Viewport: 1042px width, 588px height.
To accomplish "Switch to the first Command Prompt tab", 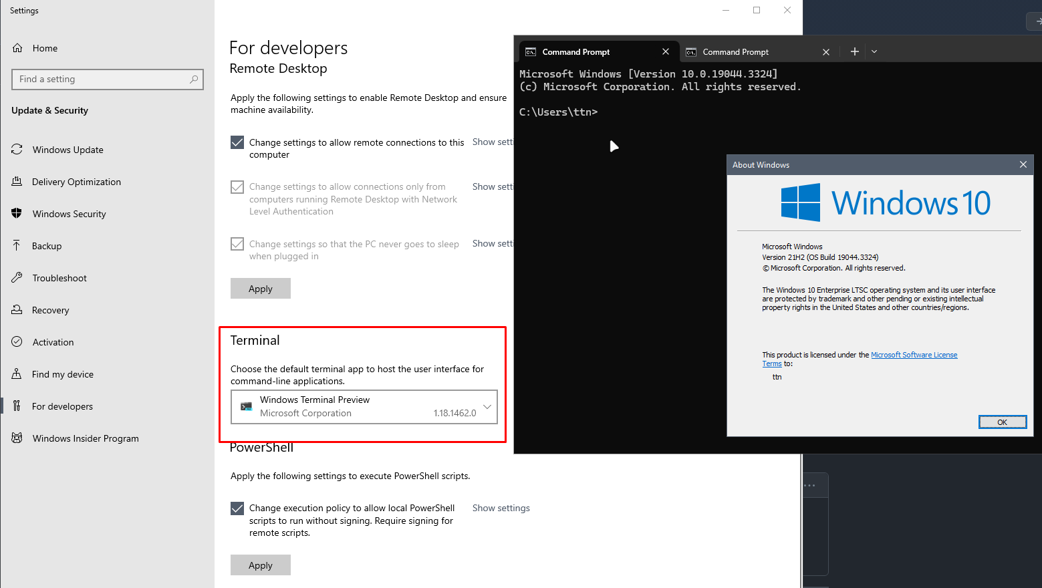I will click(599, 51).
